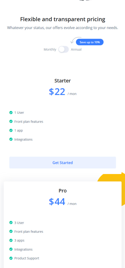This screenshot has width=125, height=268.
Task: Click the Starter plan heading
Action: [63, 81]
